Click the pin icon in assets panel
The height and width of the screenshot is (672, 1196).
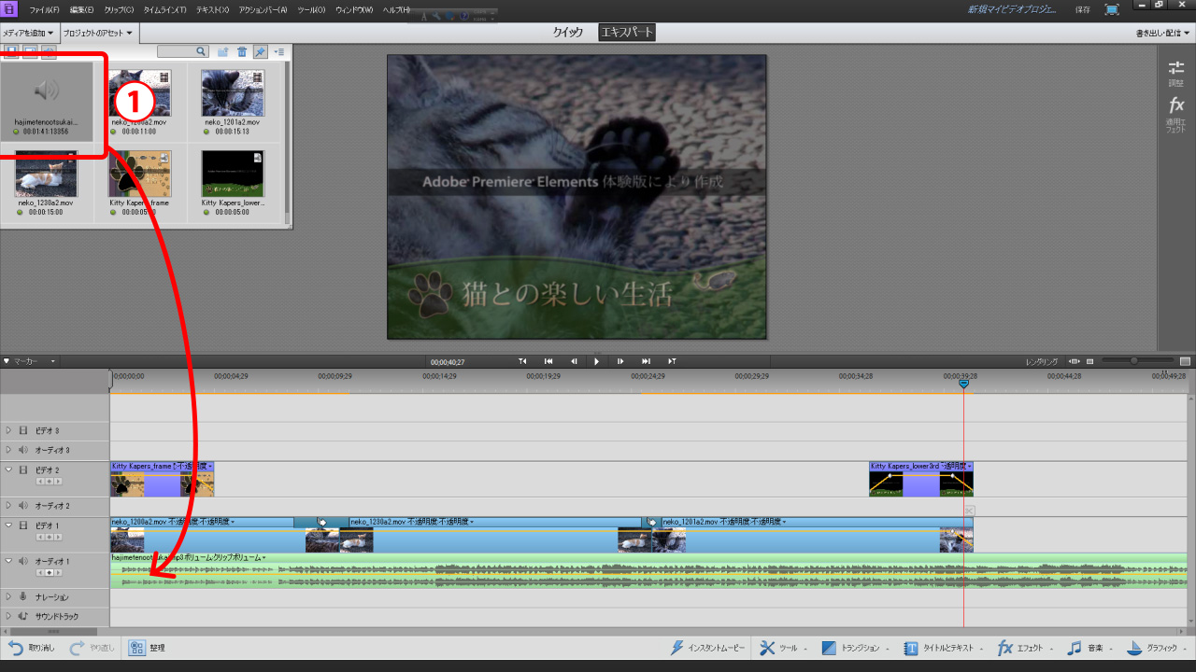(261, 52)
